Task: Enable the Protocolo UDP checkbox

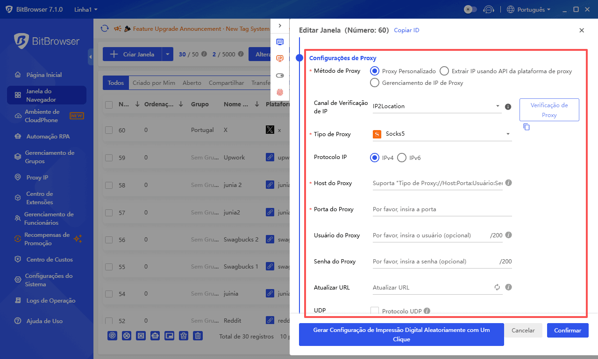Action: pos(374,310)
